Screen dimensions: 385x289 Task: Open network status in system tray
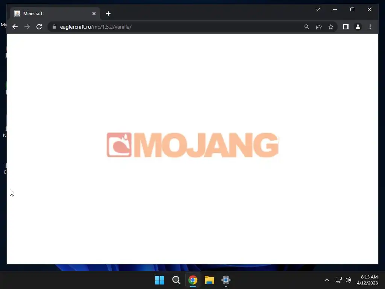339,280
